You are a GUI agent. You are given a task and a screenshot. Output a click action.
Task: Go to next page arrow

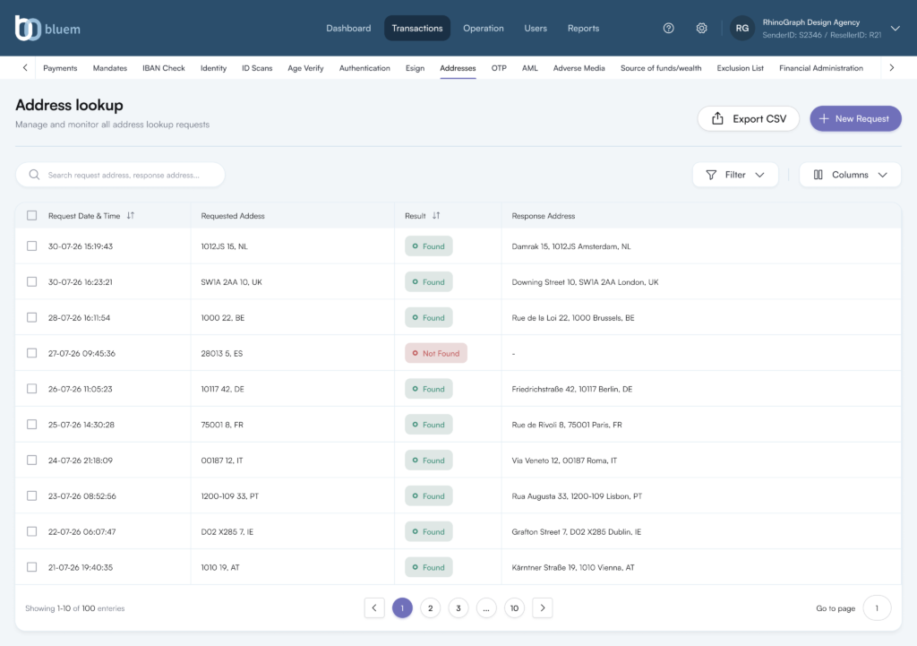tap(543, 608)
